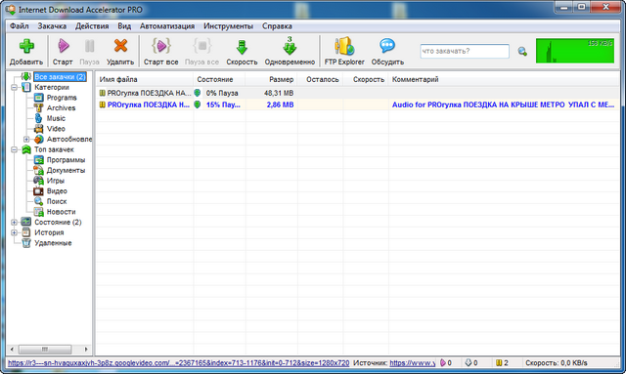
Task: Expand the История tree node
Action: 14,232
